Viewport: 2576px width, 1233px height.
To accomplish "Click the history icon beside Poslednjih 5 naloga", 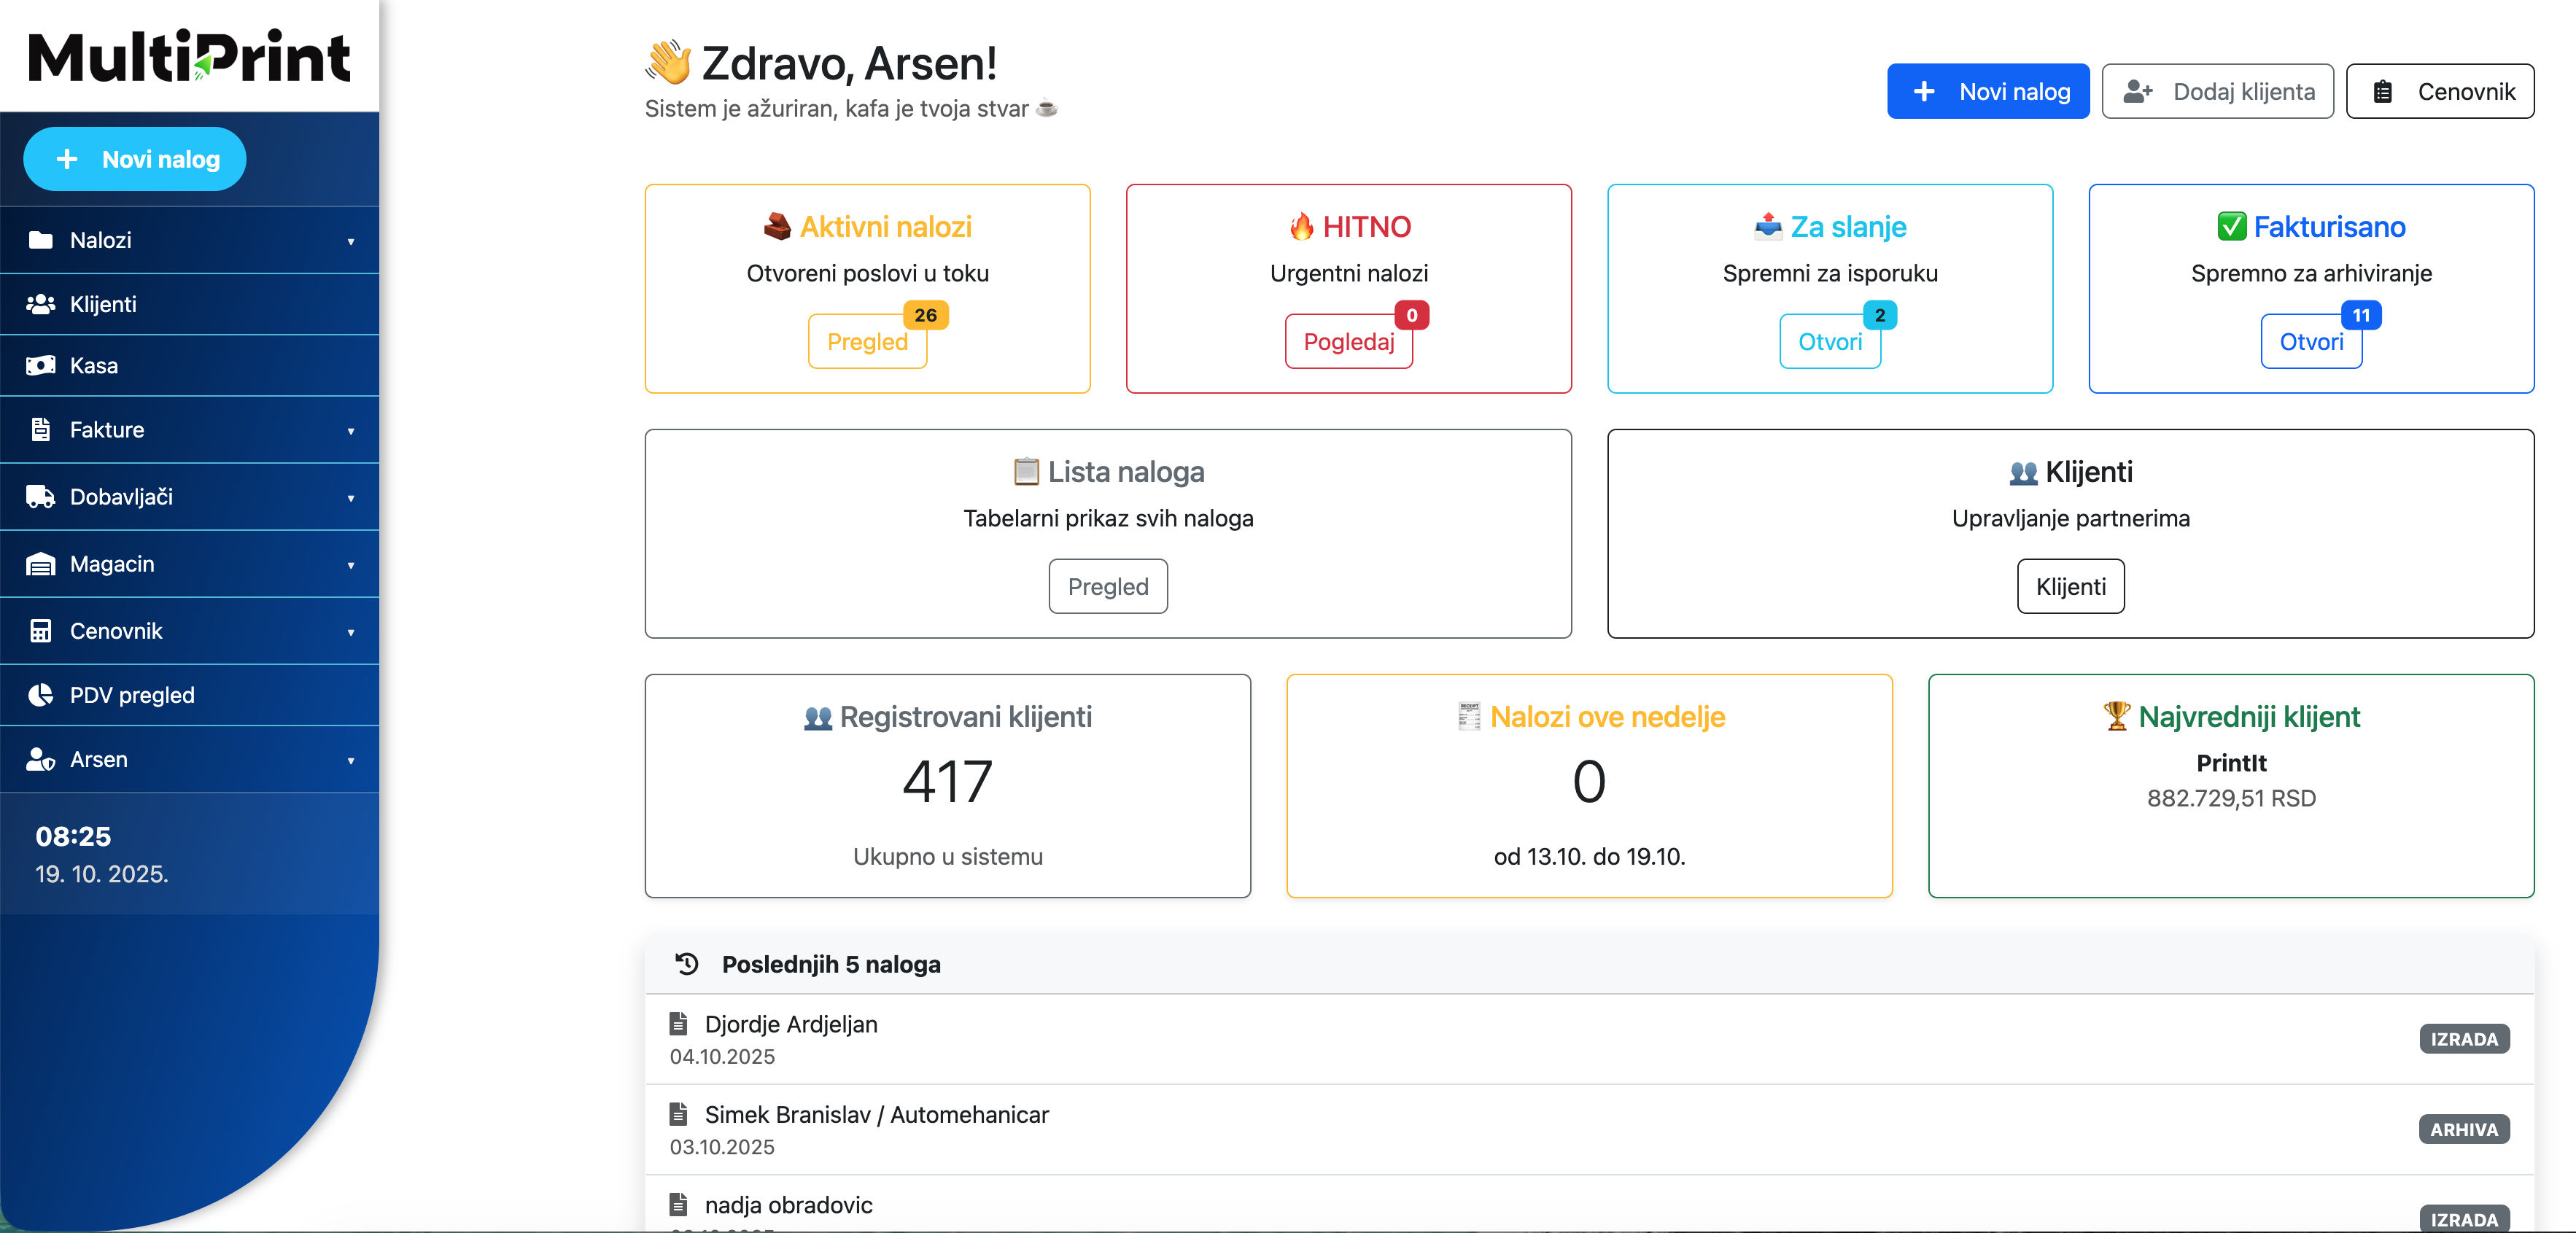I will 687,964.
